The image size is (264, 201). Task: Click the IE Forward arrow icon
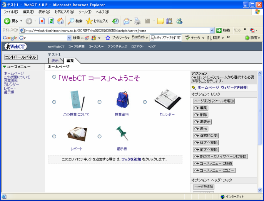click(x=29, y=21)
